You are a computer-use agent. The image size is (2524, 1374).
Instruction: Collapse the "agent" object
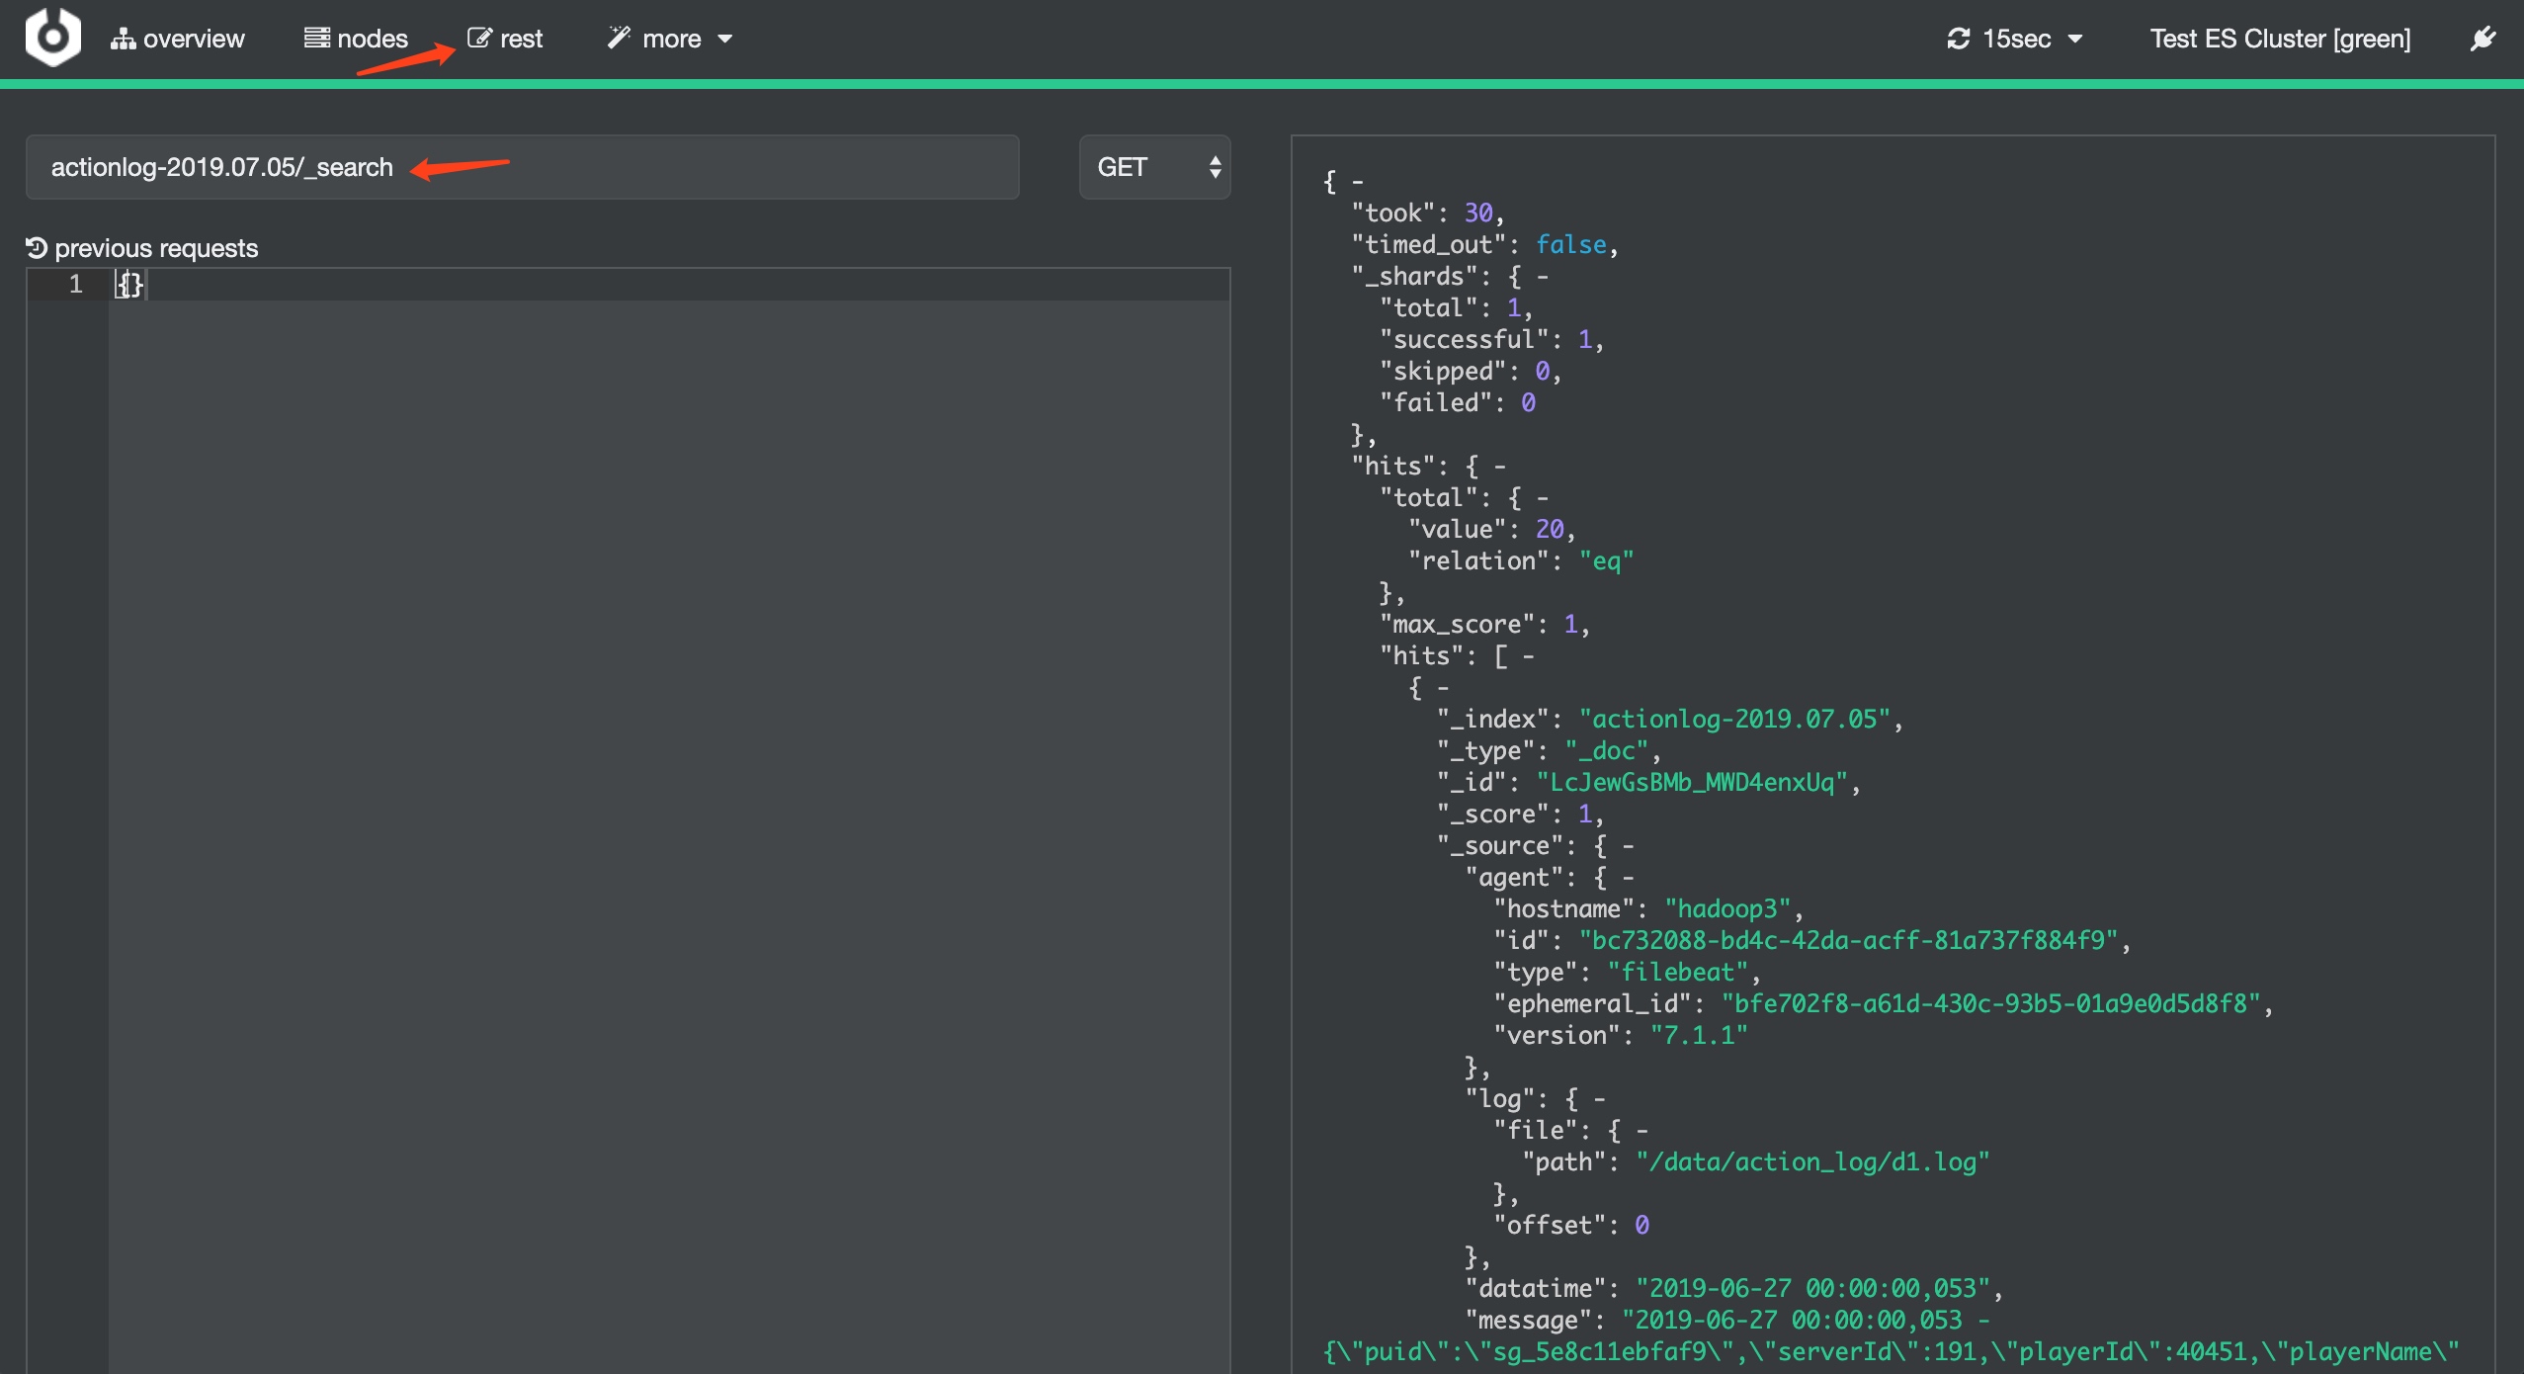(1628, 878)
